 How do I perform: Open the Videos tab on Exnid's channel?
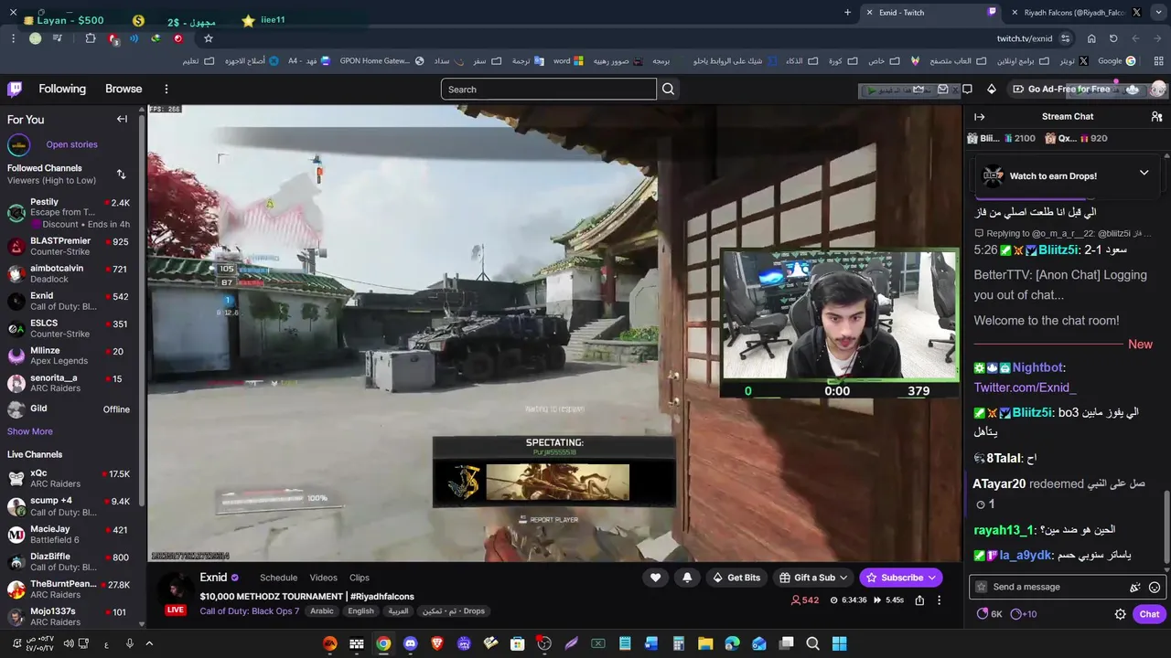point(323,578)
